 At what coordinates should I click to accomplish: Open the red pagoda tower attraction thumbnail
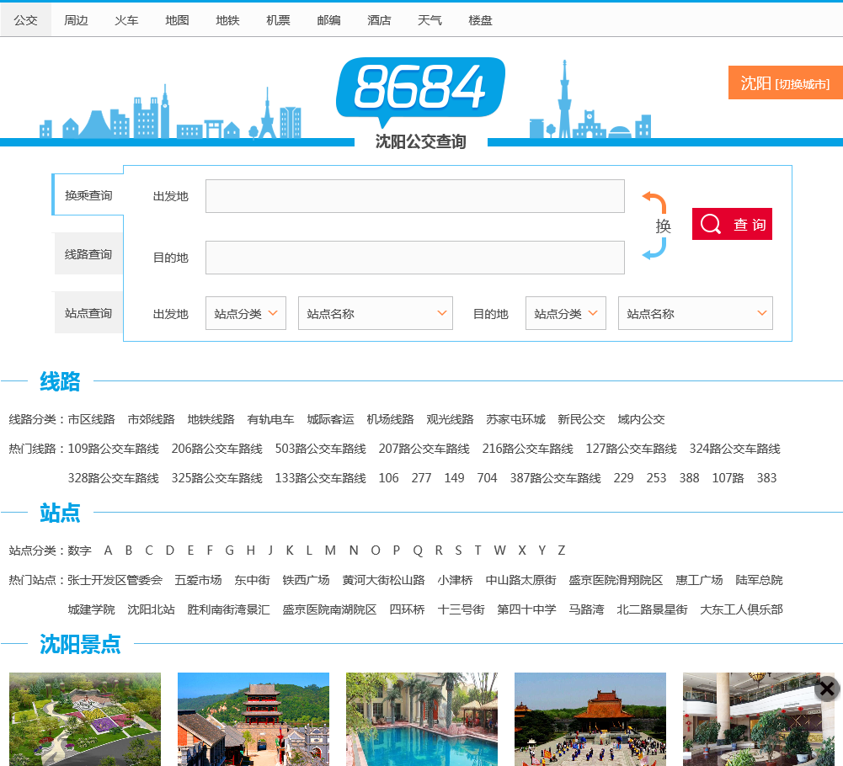[253, 719]
